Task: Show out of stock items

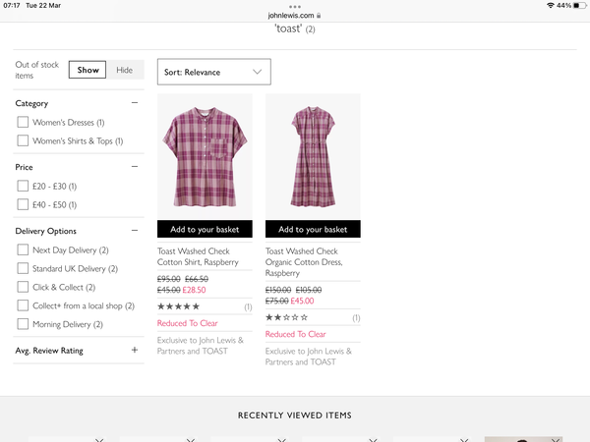Action: pos(88,70)
